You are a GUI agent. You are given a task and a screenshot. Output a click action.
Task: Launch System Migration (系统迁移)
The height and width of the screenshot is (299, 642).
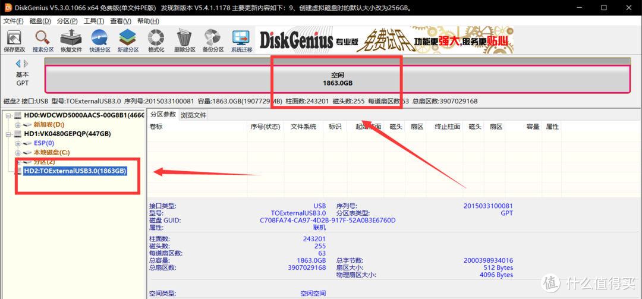[x=241, y=41]
